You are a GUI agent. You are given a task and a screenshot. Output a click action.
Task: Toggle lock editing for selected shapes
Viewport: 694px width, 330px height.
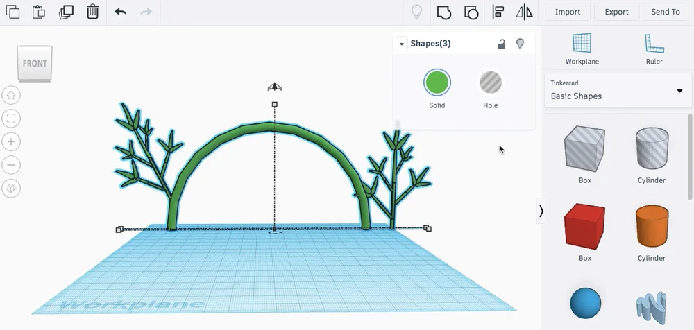501,44
